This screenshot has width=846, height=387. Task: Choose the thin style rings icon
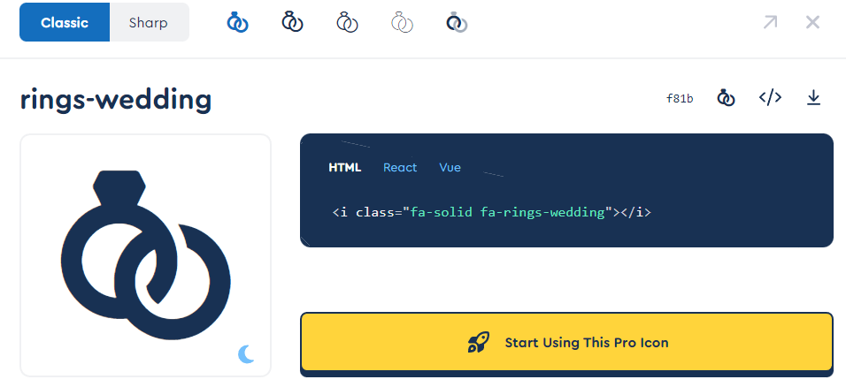pos(402,23)
